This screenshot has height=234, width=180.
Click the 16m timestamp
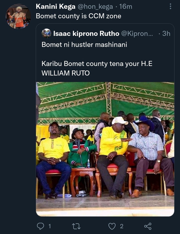coord(126,7)
